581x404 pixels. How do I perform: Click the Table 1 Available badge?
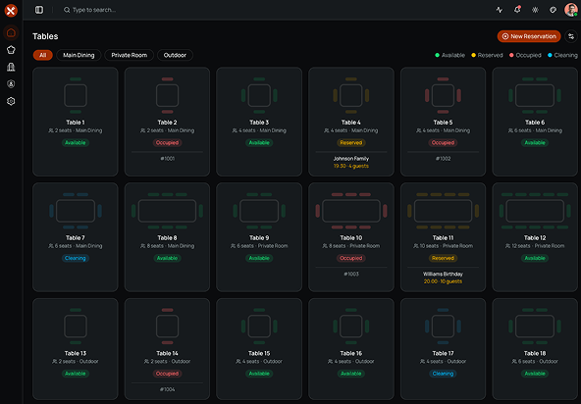tap(76, 142)
